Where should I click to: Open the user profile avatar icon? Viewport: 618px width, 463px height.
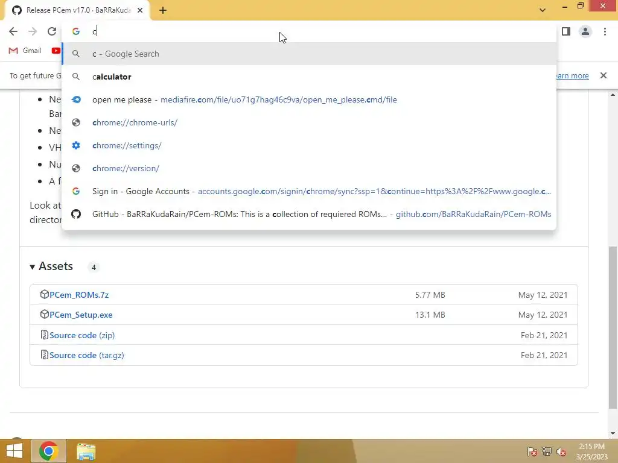[x=585, y=31]
